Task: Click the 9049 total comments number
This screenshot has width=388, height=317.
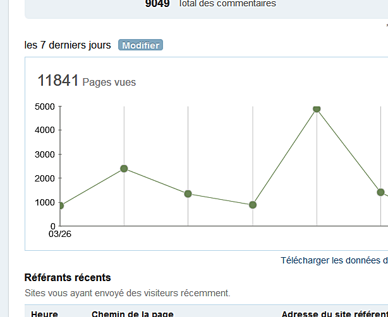Action: [x=157, y=4]
